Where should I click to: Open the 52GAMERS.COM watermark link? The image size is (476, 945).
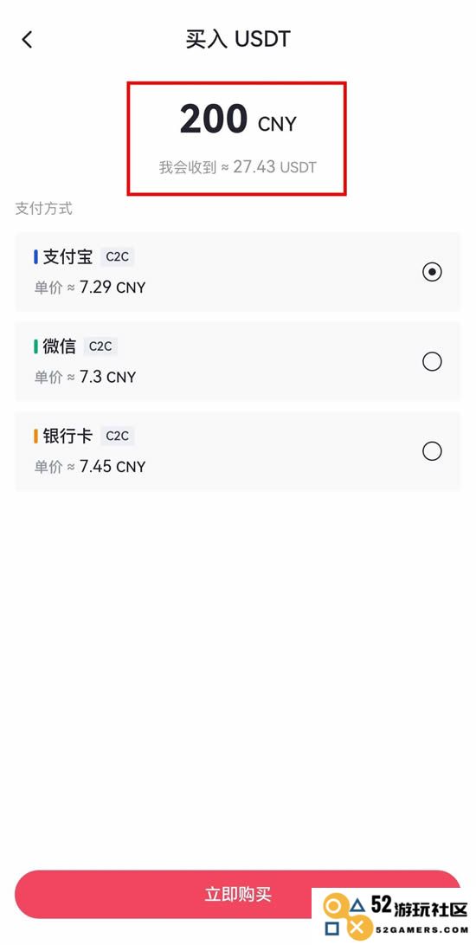click(421, 929)
